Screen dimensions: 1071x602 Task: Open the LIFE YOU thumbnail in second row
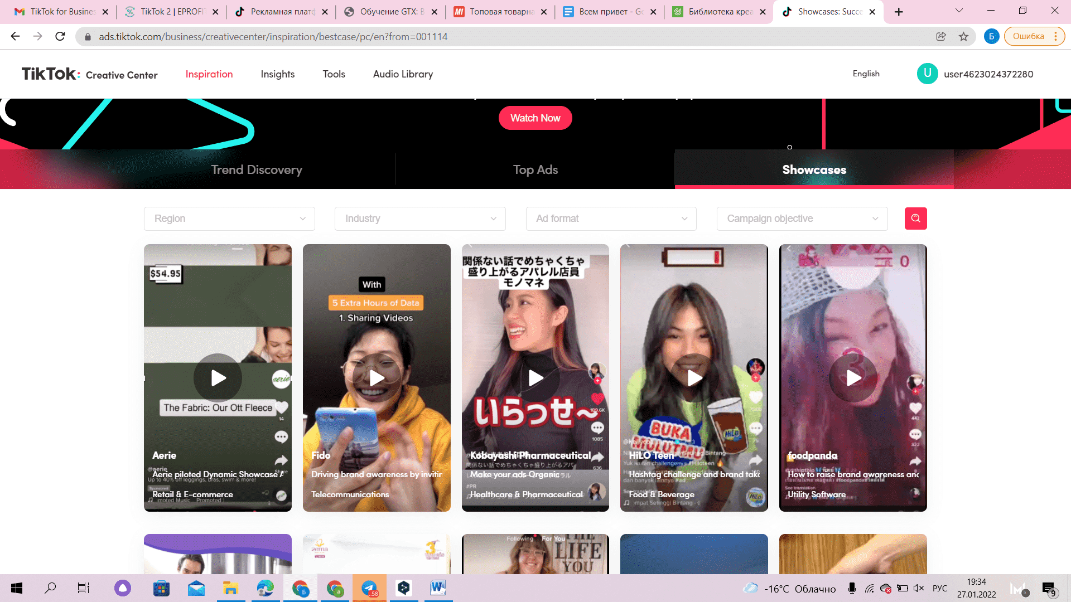point(535,554)
